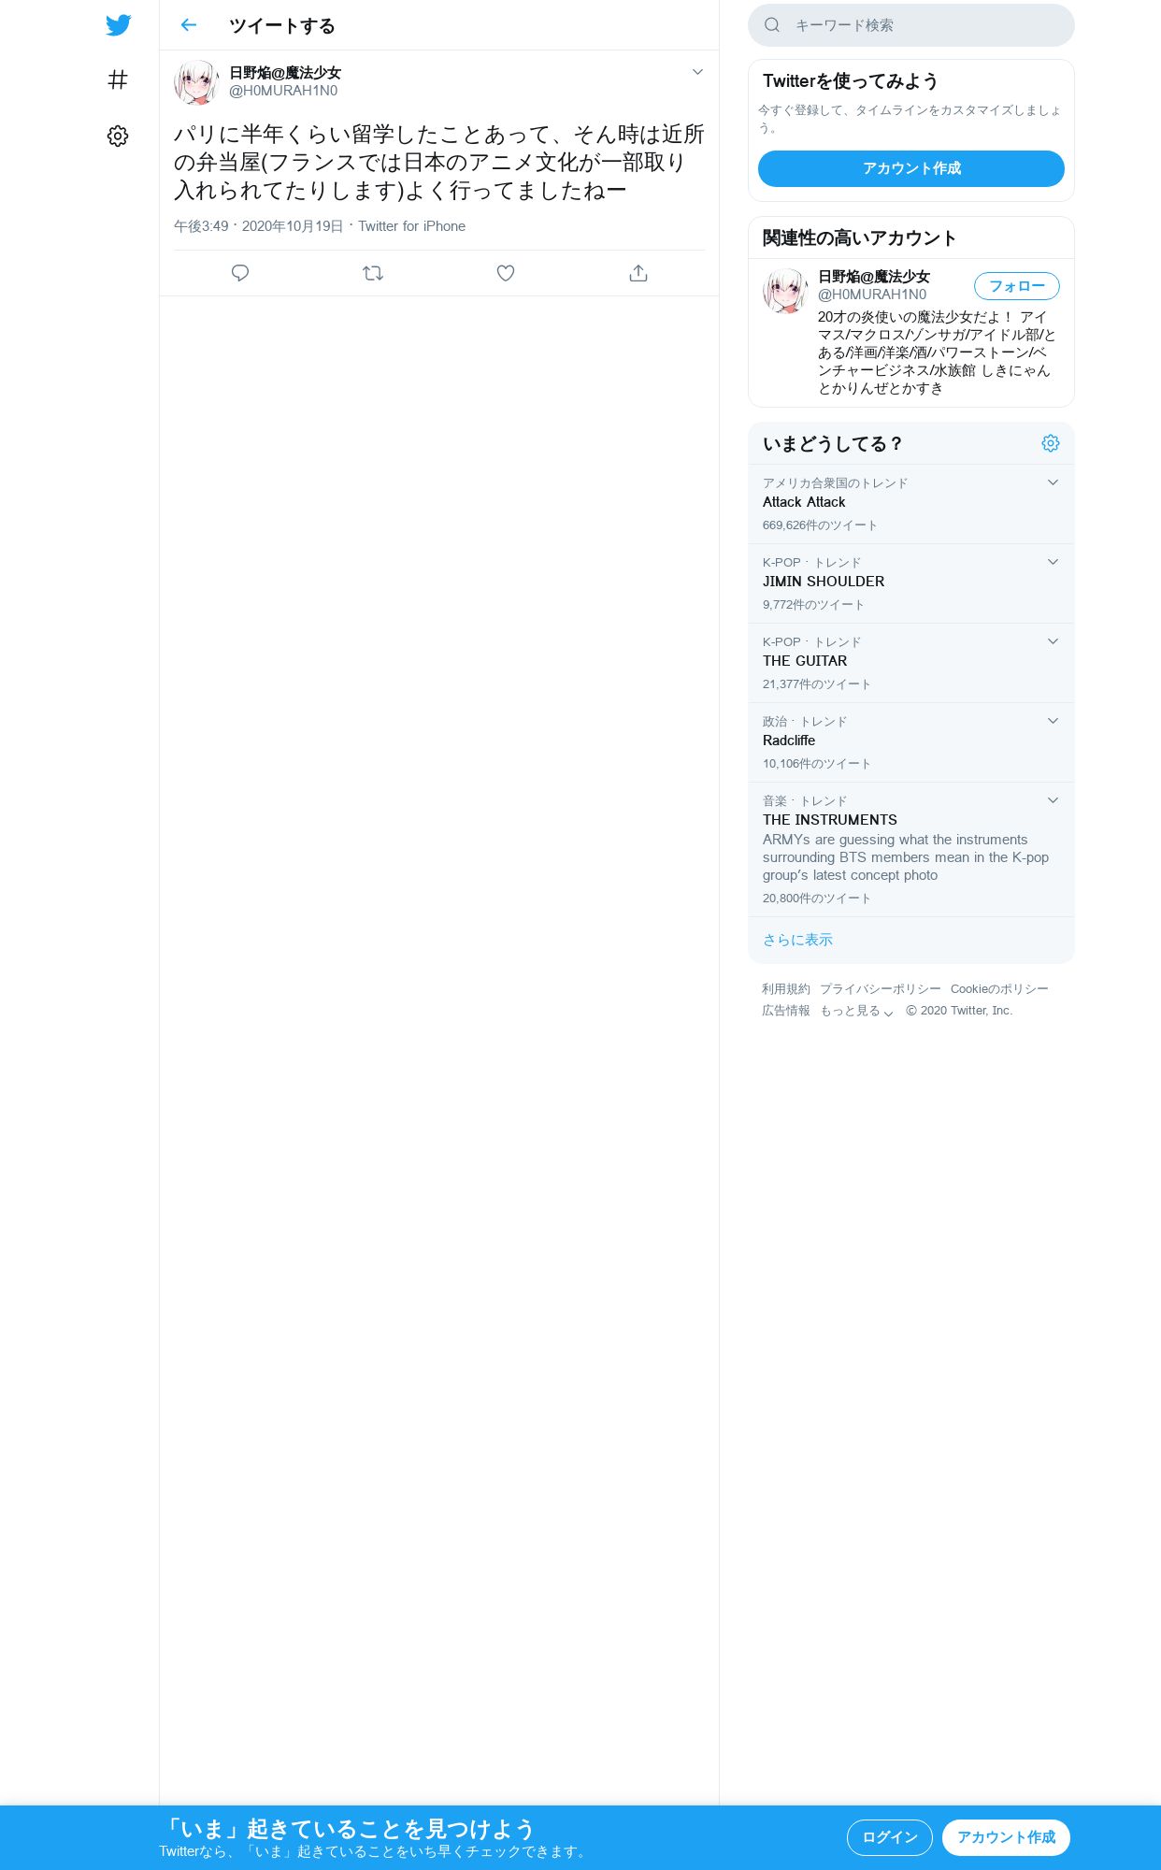
Task: Click the アカウント作成 button in sidebar card
Action: [911, 168]
